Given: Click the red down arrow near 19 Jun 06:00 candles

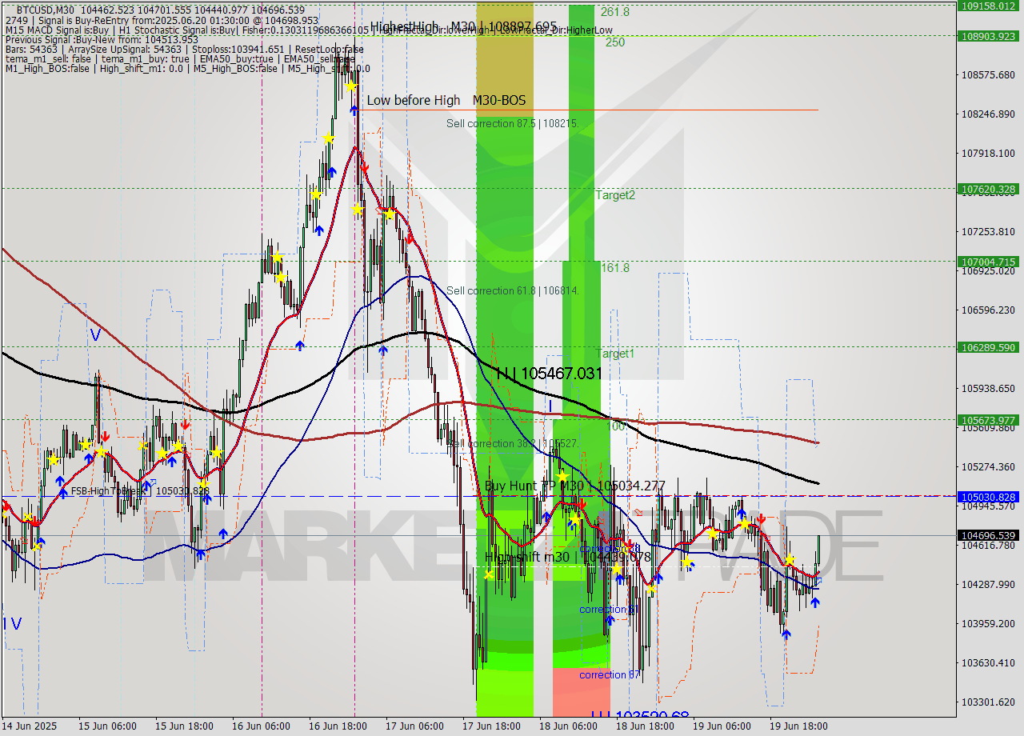Looking at the screenshot, I should [x=760, y=519].
